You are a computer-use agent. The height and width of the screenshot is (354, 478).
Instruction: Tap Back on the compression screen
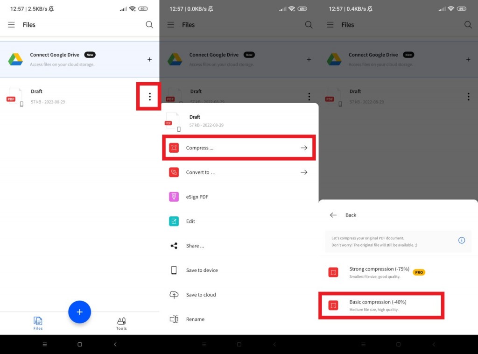tap(333, 215)
